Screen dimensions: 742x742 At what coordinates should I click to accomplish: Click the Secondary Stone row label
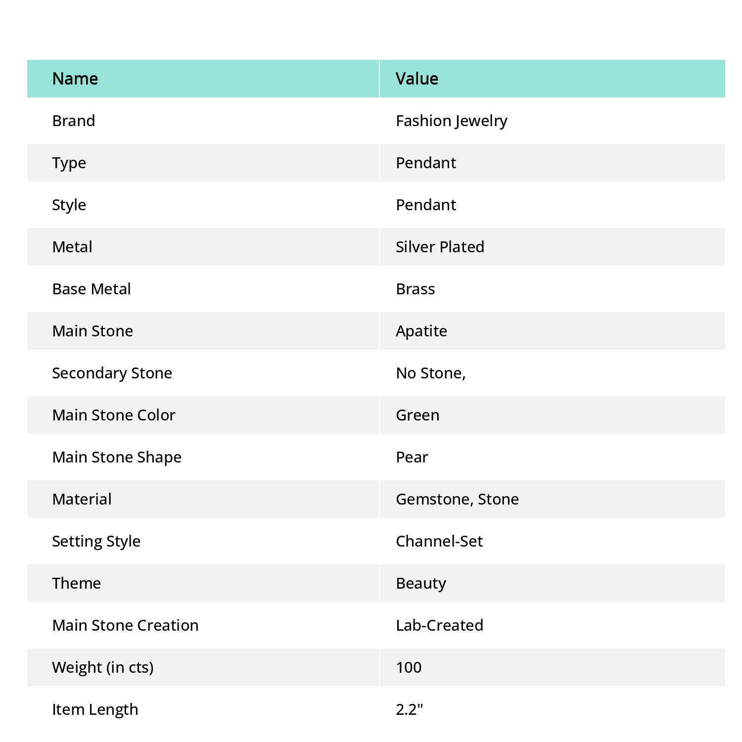pos(112,373)
